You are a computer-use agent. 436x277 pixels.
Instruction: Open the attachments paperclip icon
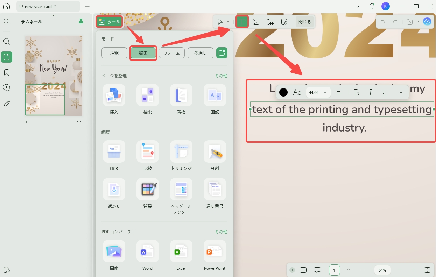pyautogui.click(x=7, y=103)
